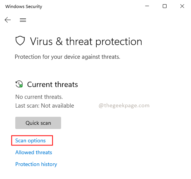Click the @thegeekpage.com watermark text
This screenshot has height=179, width=191.
coord(124,106)
